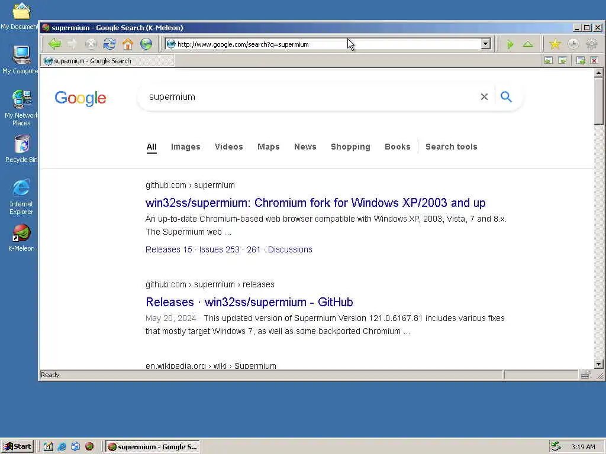The width and height of the screenshot is (606, 454).
Task: Open 'Releases · win32ss/supermium - GitHub' result
Action: click(249, 302)
